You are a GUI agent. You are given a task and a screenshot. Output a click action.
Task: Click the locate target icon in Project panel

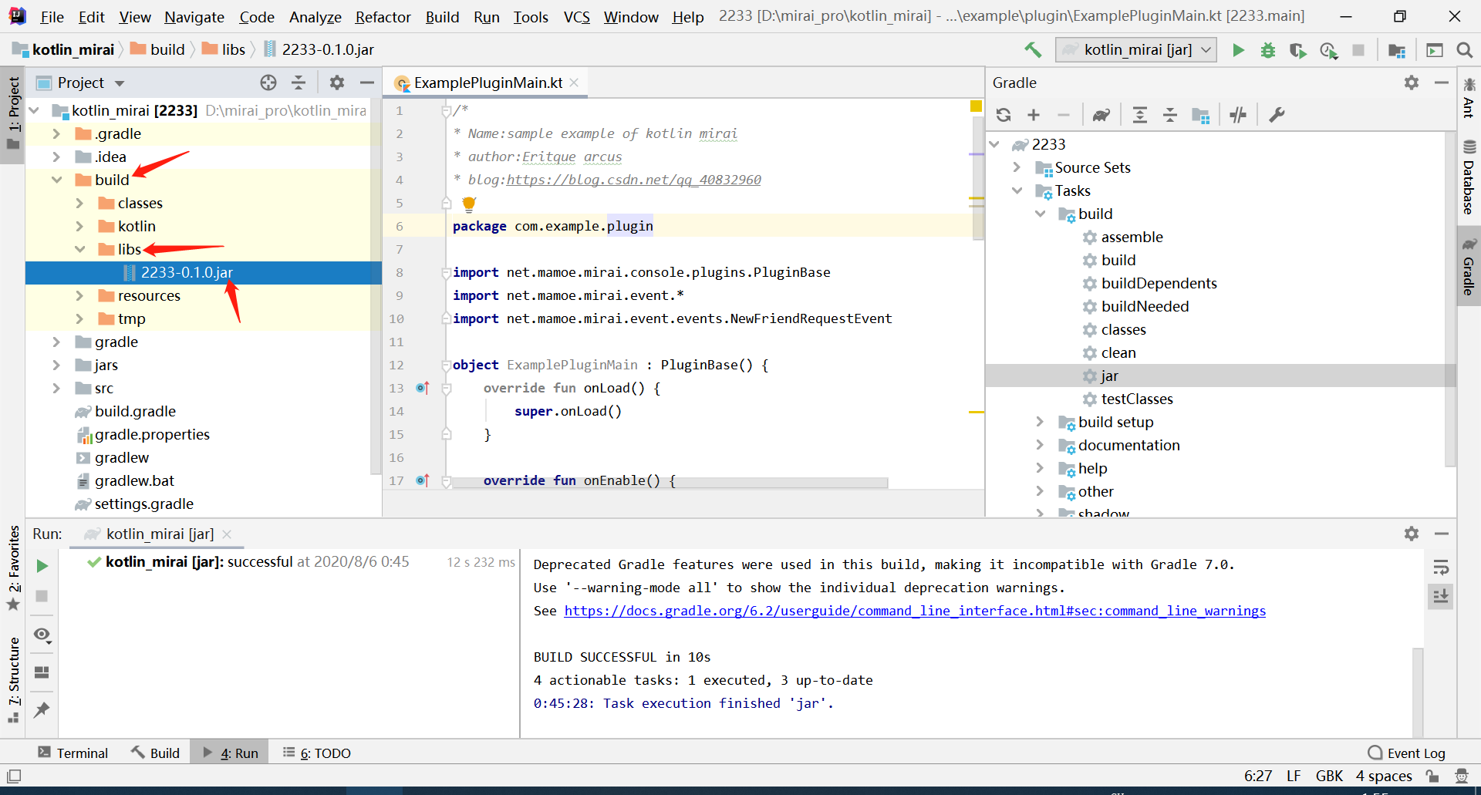coord(268,83)
